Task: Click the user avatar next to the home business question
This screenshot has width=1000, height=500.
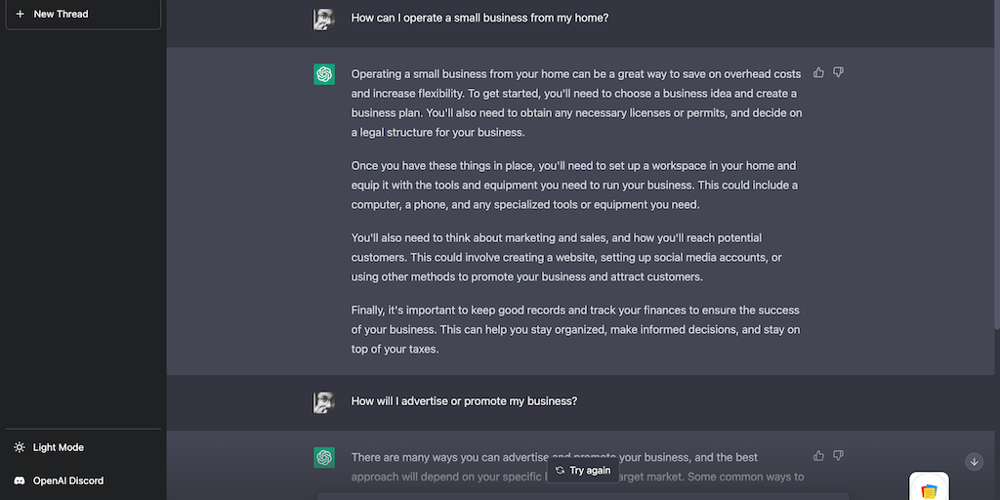Action: point(324,19)
